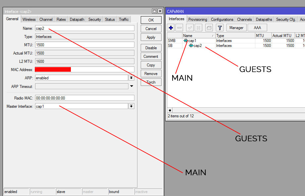Click the blue plus Add icon in CAPsMAN
Screen dimensions: 305x196
[171, 28]
